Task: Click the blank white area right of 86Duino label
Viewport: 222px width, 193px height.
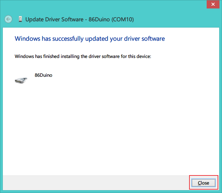Action: (x=125, y=75)
